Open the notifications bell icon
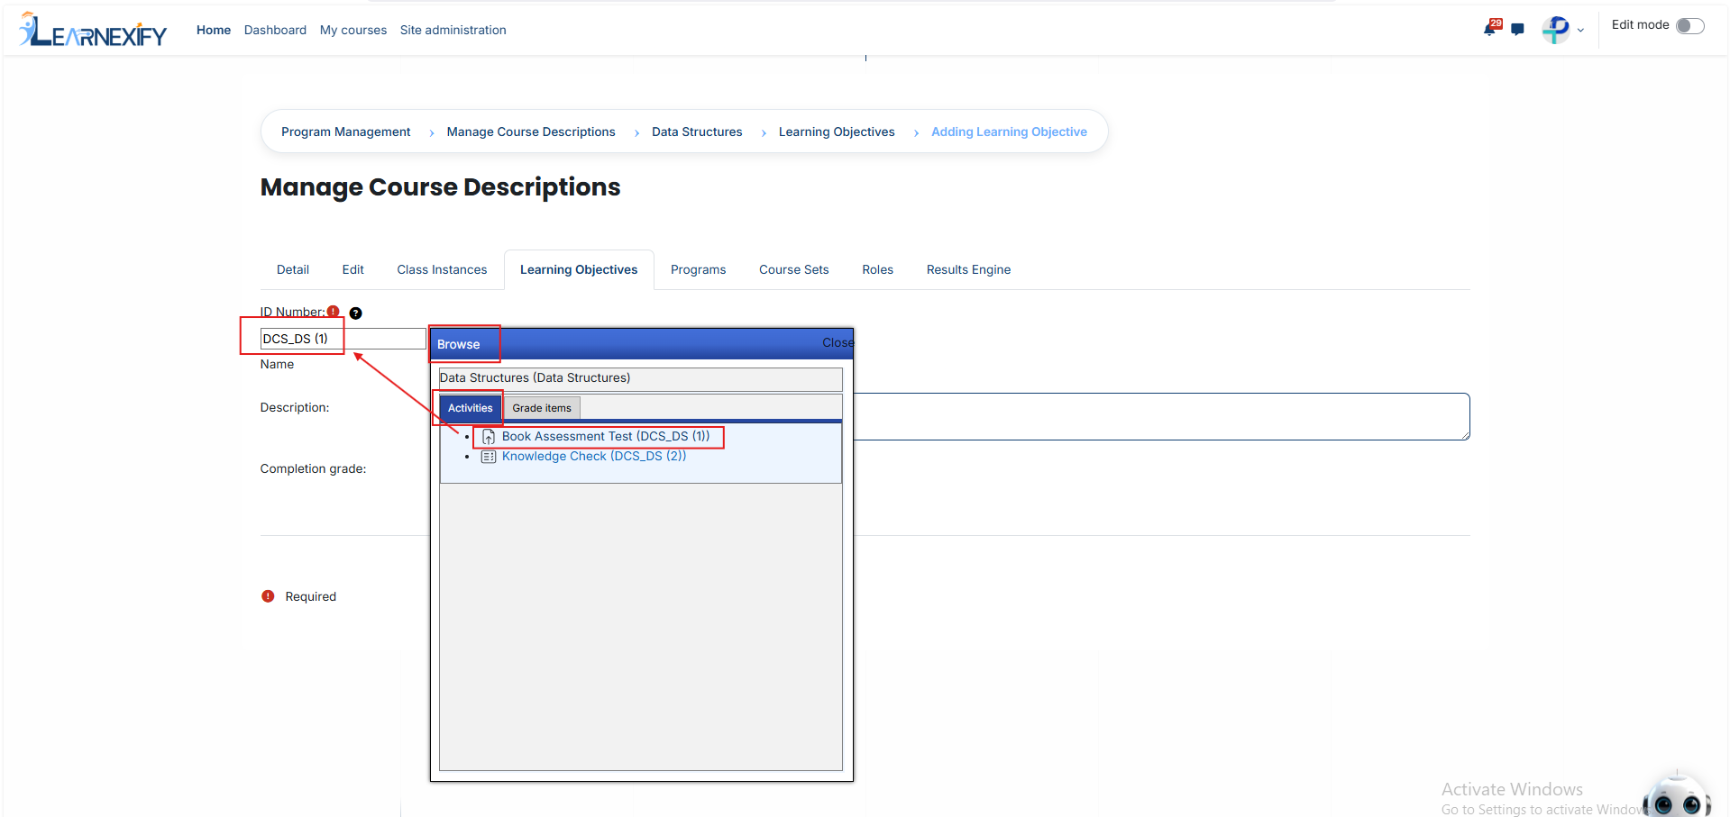The width and height of the screenshot is (1730, 817). [1491, 28]
